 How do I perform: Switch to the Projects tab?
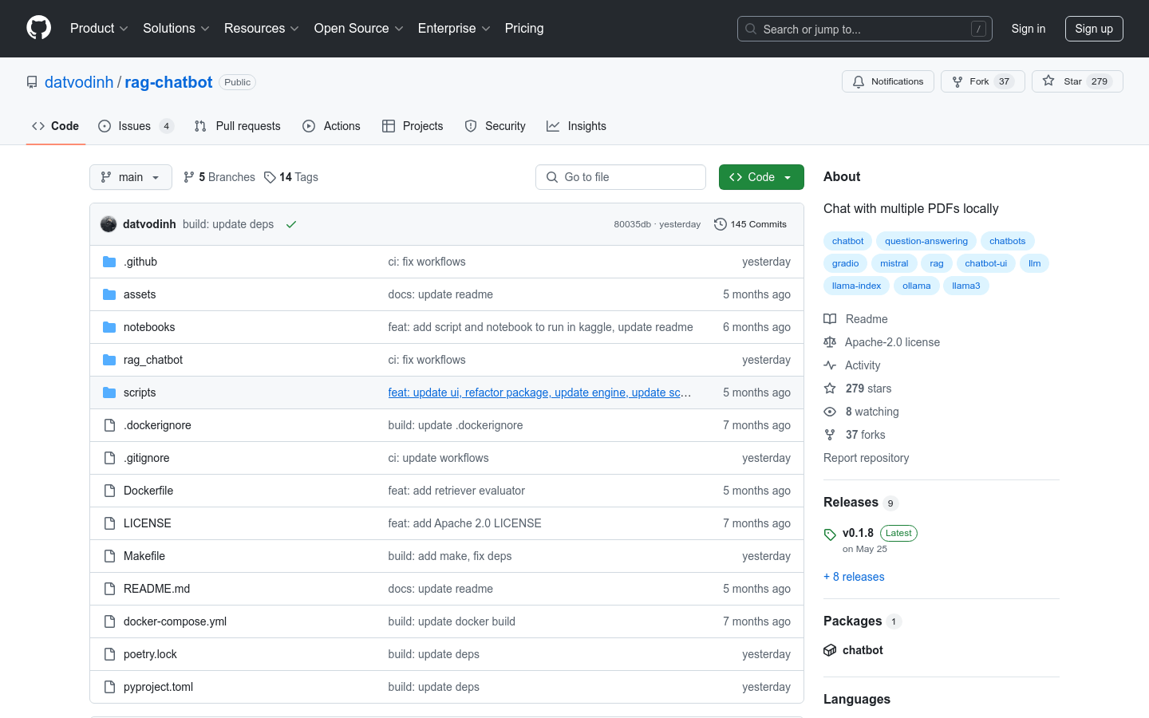pos(413,126)
